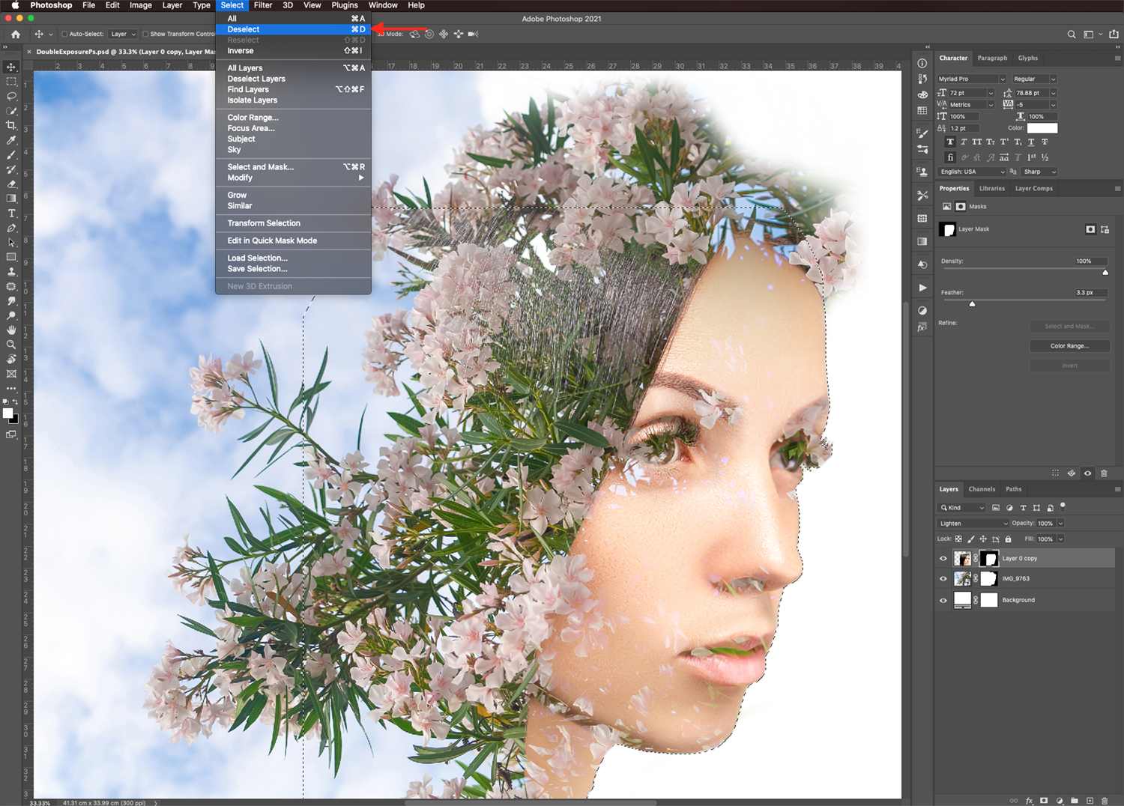The image size is (1124, 806).
Task: Enable the Auto-Select checkbox
Action: (x=64, y=34)
